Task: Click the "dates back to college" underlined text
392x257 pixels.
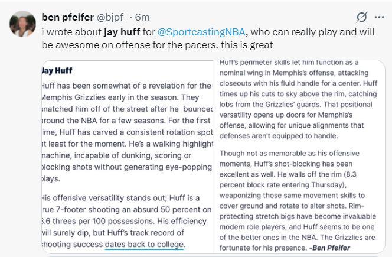Action: pos(145,244)
